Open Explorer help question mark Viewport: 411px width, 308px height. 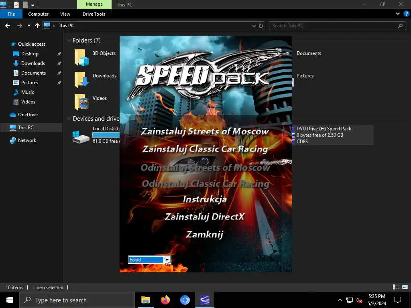click(x=406, y=14)
